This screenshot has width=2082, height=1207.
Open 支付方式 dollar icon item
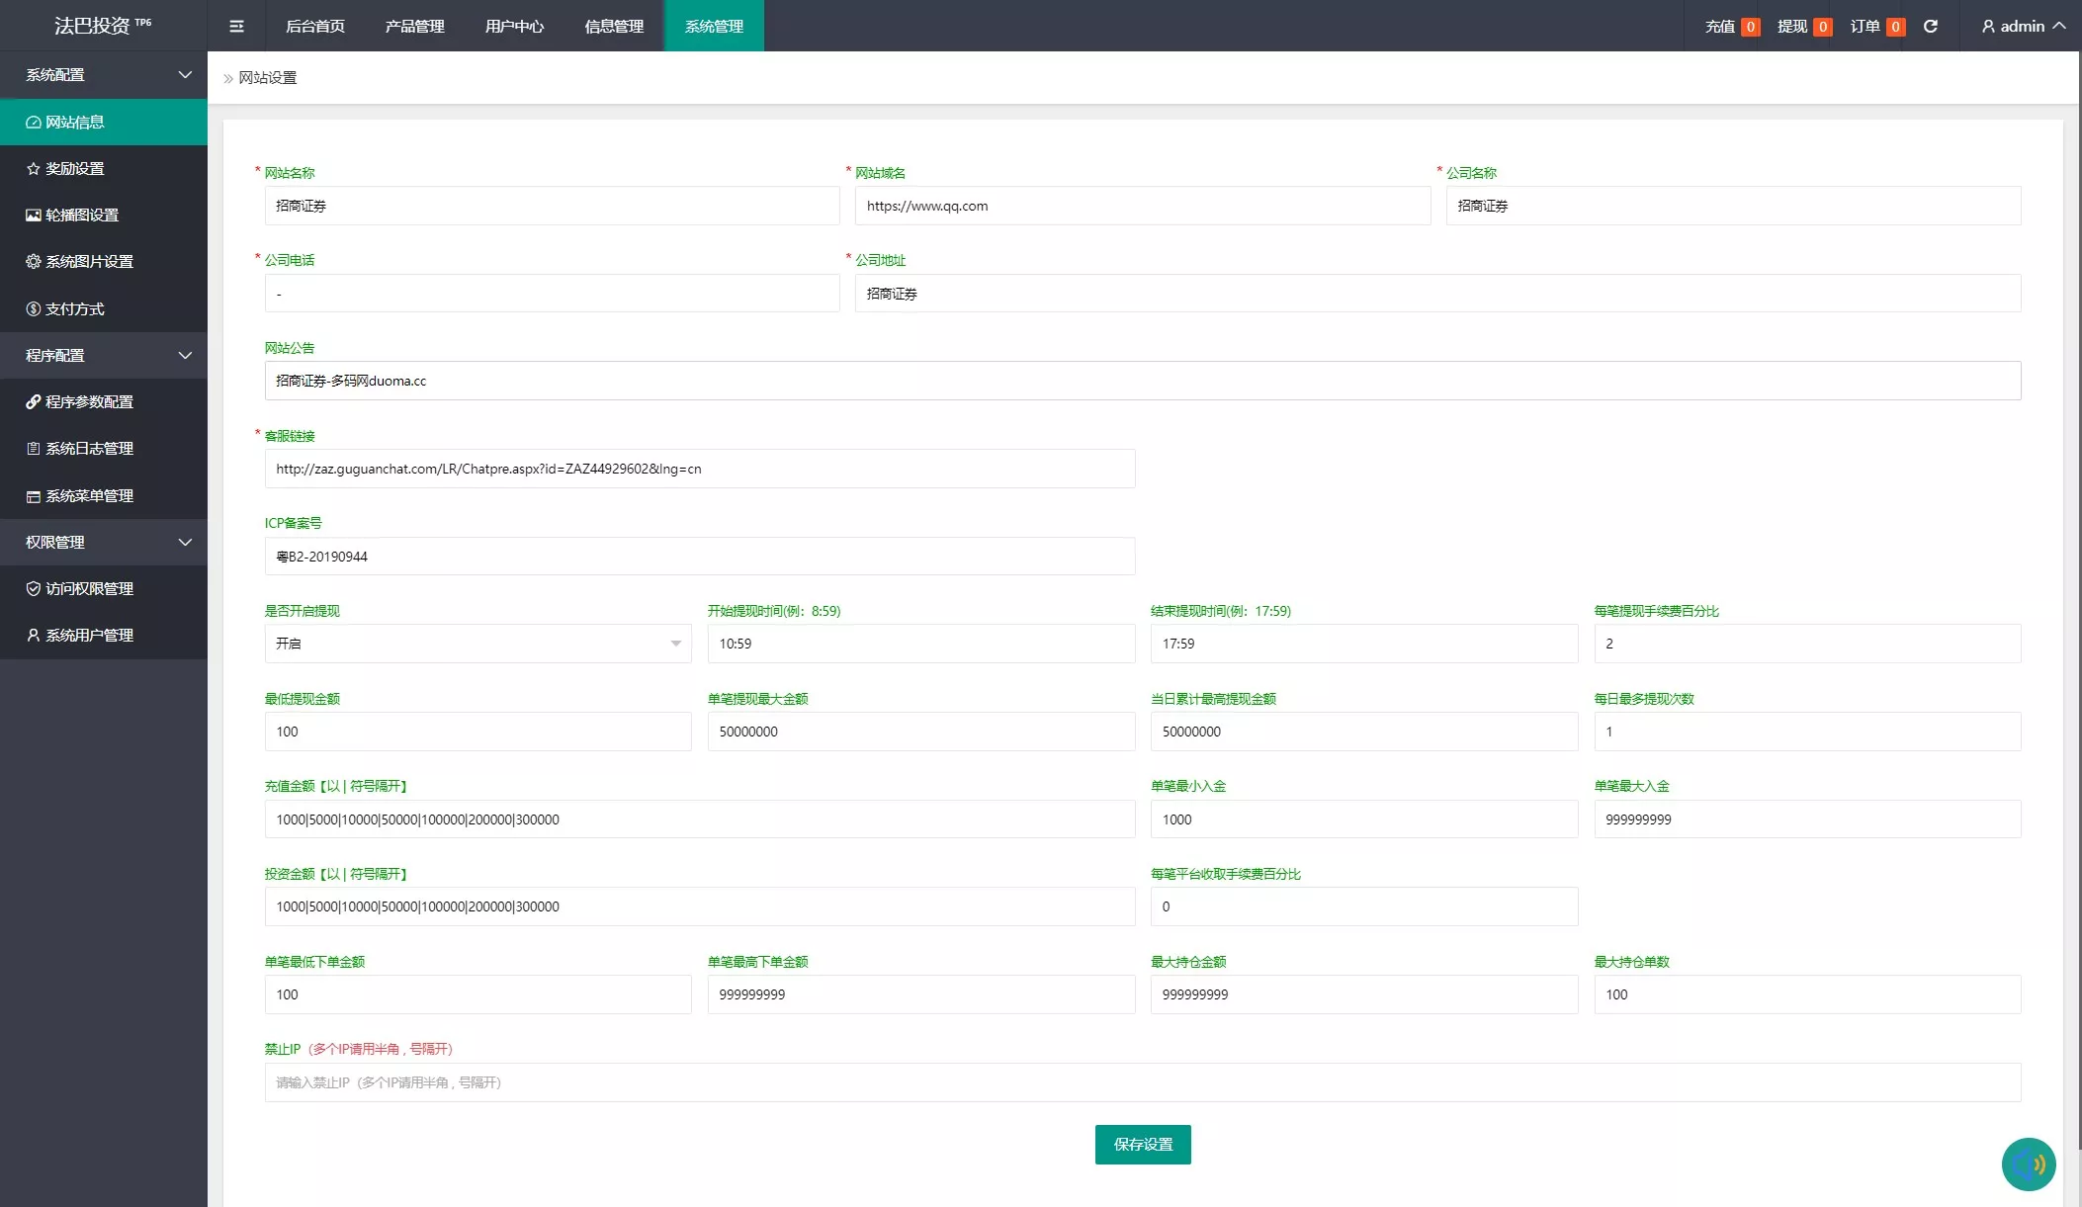pyautogui.click(x=74, y=309)
